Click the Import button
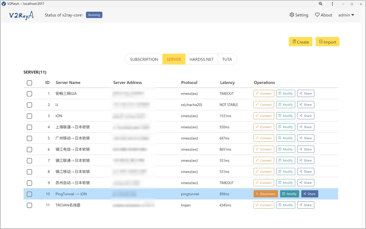Viewport: 366px width, 229px height. 327,42
